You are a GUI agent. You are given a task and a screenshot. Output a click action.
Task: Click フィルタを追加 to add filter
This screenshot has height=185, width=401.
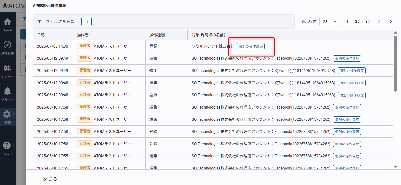[60, 22]
